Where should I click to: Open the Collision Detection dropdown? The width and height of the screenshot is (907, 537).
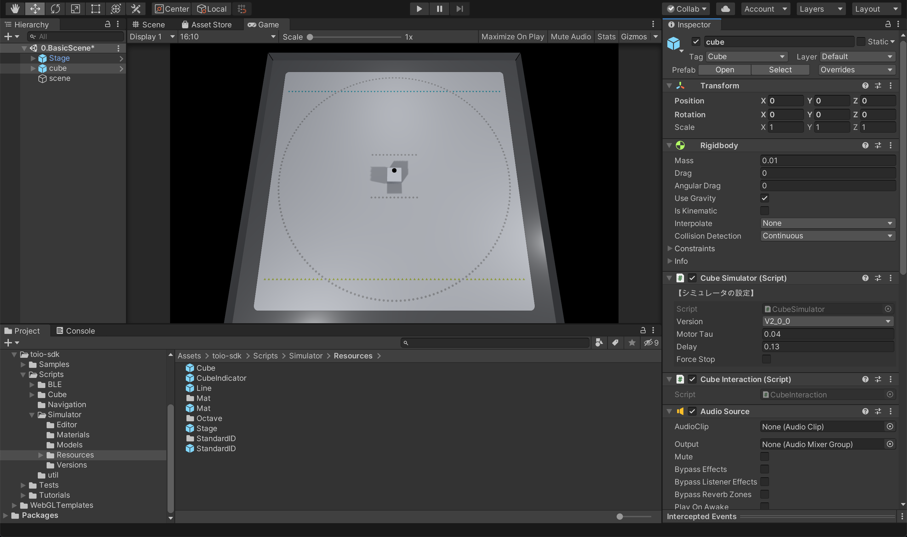pyautogui.click(x=827, y=235)
